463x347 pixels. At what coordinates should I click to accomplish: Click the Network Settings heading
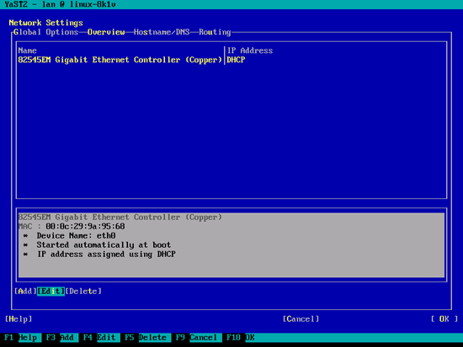[x=45, y=23]
